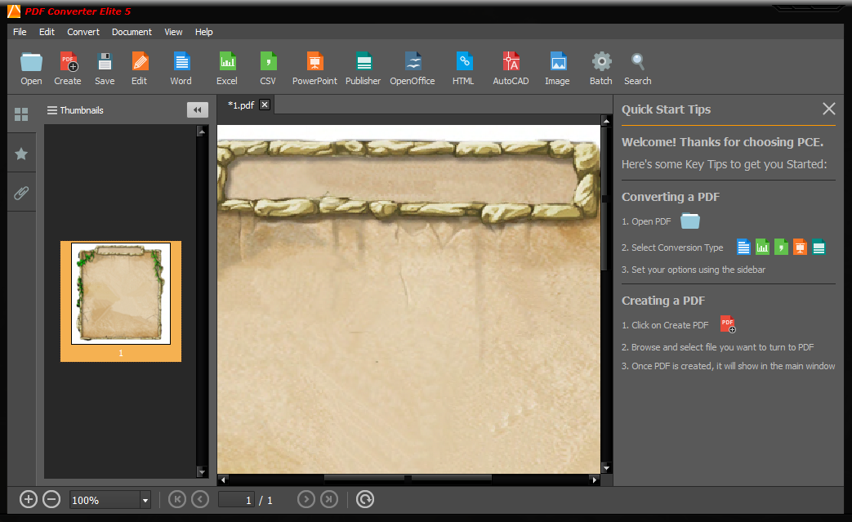This screenshot has width=852, height=522.
Task: Click the PowerPoint icon in Quick Start Tips
Action: click(x=800, y=248)
